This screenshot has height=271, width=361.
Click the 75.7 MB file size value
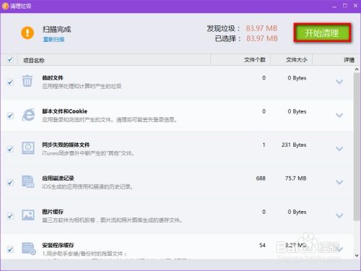tap(295, 178)
